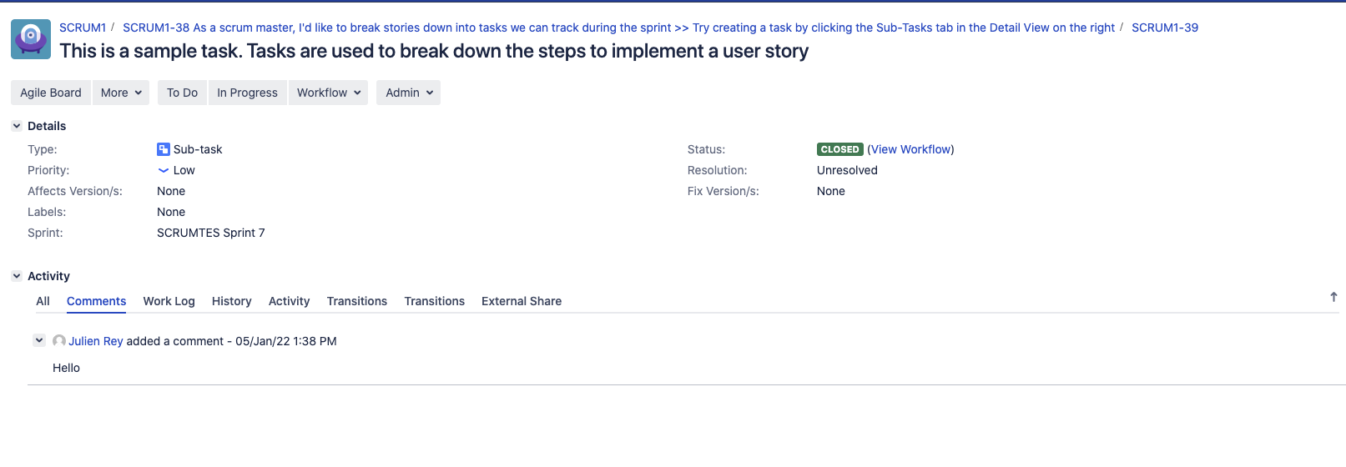Collapse the Hello comment with its chevron

pos(39,340)
